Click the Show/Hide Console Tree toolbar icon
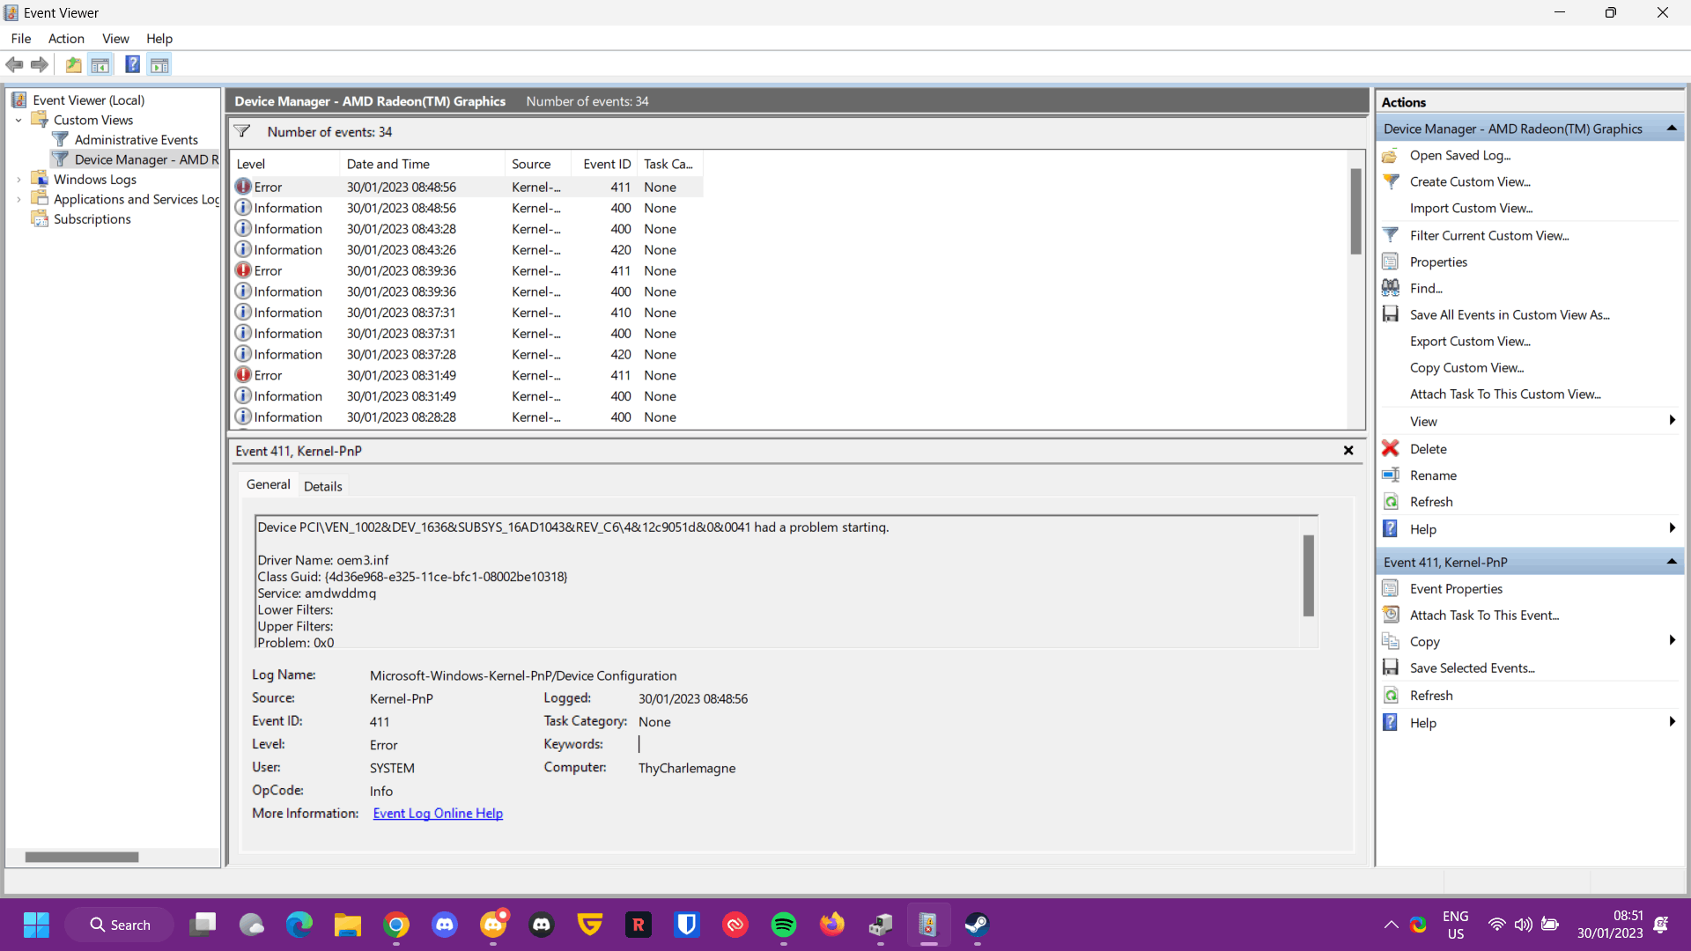Screen dimensions: 1691x951 point(100,64)
